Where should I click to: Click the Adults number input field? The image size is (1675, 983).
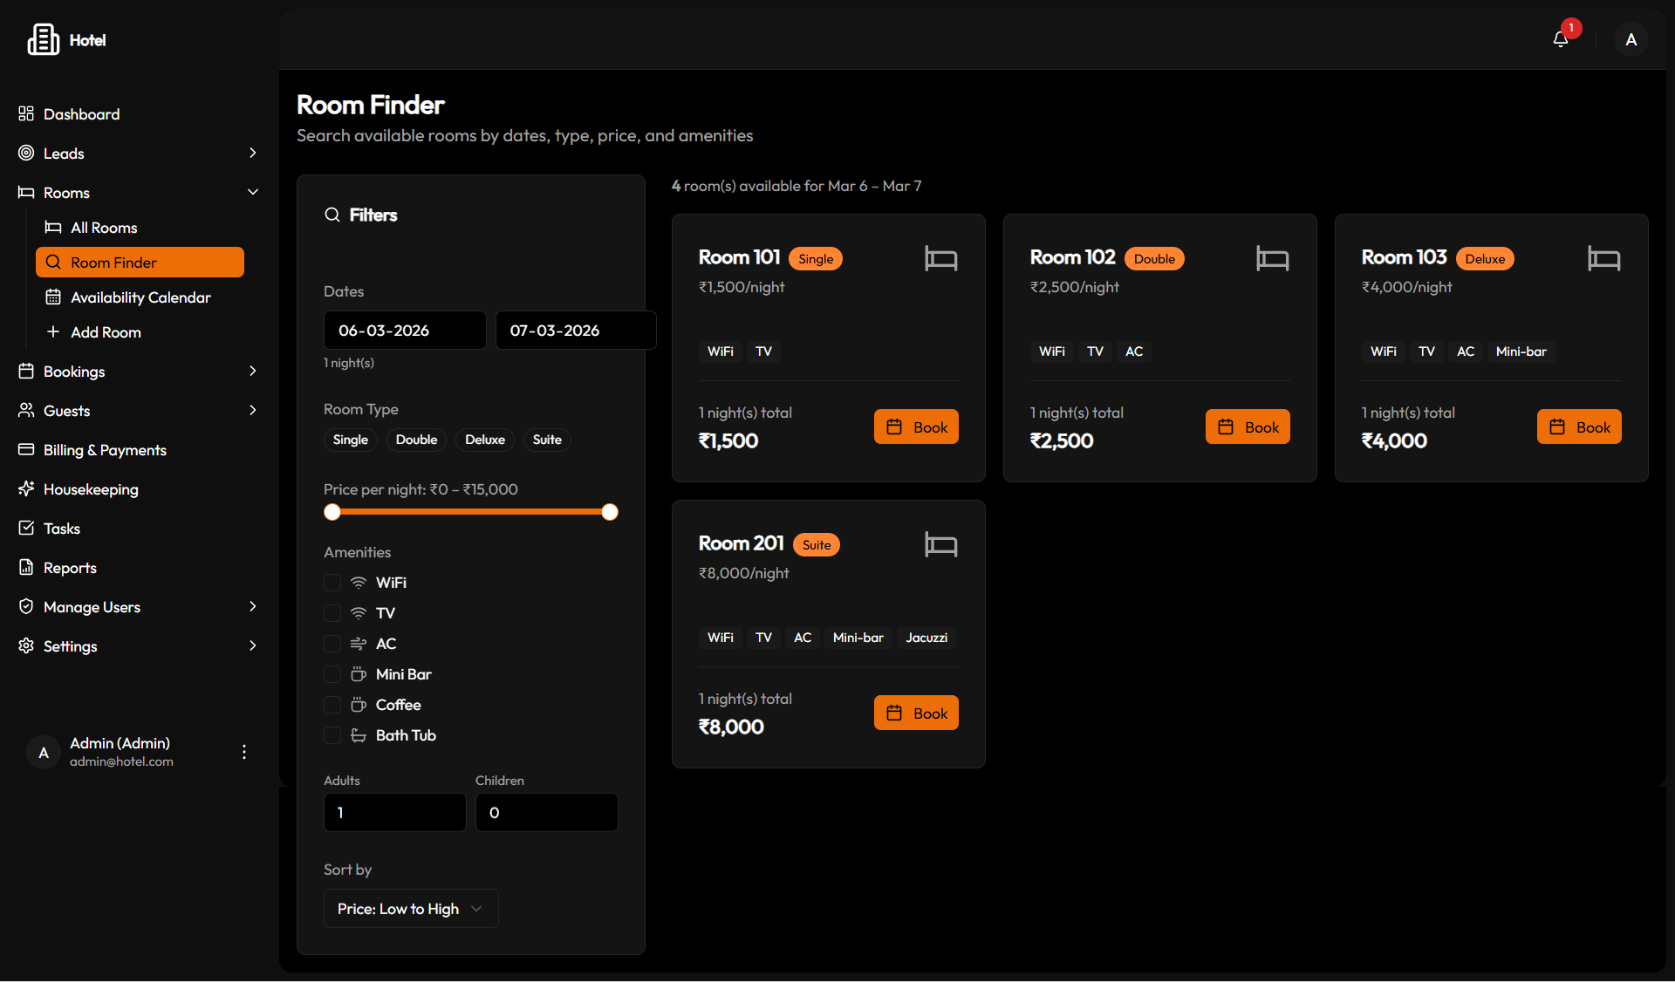[x=394, y=812]
